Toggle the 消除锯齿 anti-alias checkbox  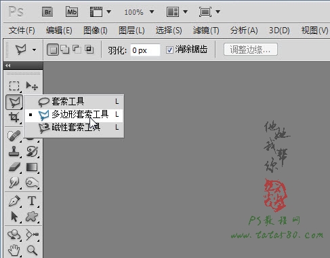point(169,50)
